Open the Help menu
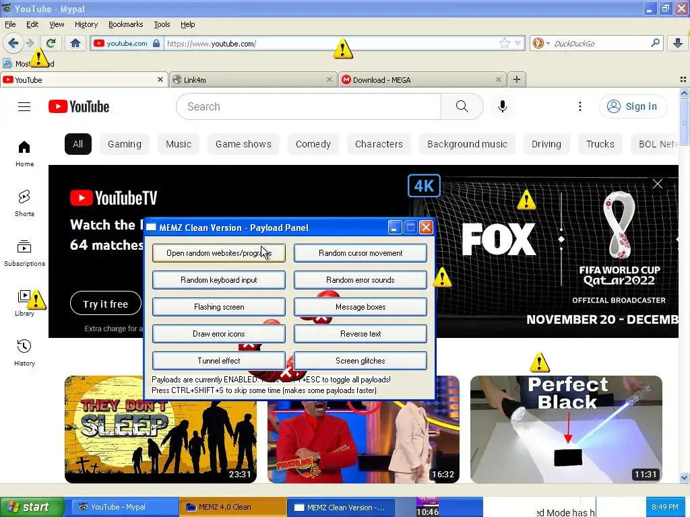The width and height of the screenshot is (690, 517). 187,24
